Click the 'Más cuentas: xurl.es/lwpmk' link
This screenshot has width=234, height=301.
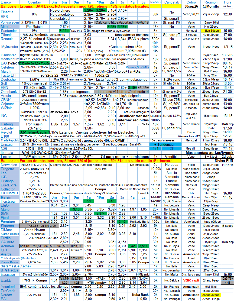(209, 153)
